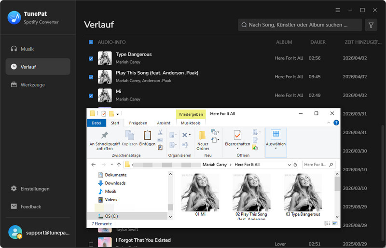Viewport: 386px width, 248px height.
Task: Click Mariah Carey in the address breadcrumb
Action: pos(214,165)
